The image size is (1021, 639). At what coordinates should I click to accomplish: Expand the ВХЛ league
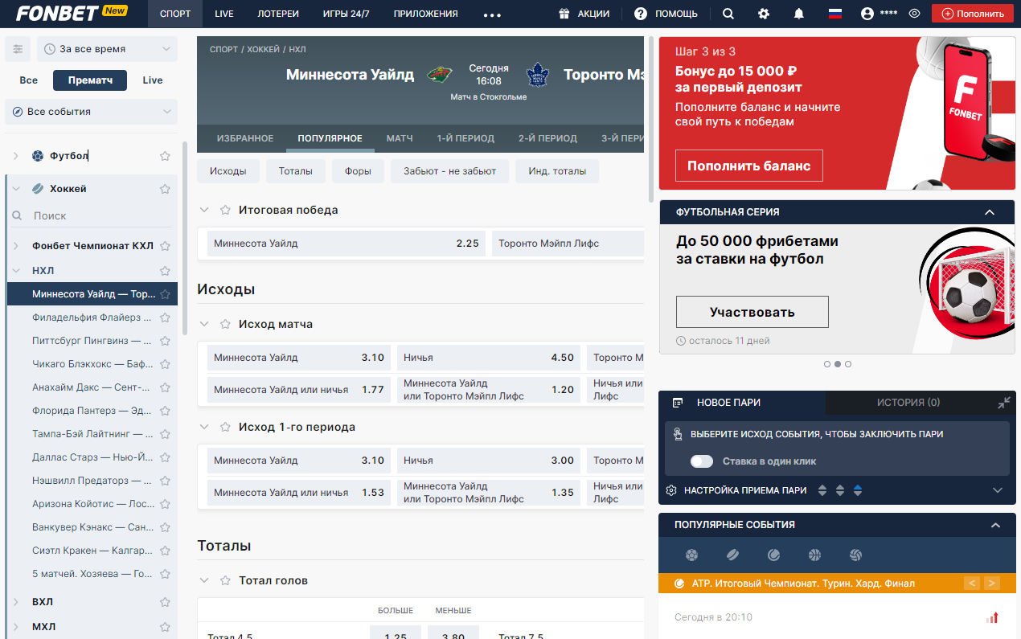coord(15,602)
